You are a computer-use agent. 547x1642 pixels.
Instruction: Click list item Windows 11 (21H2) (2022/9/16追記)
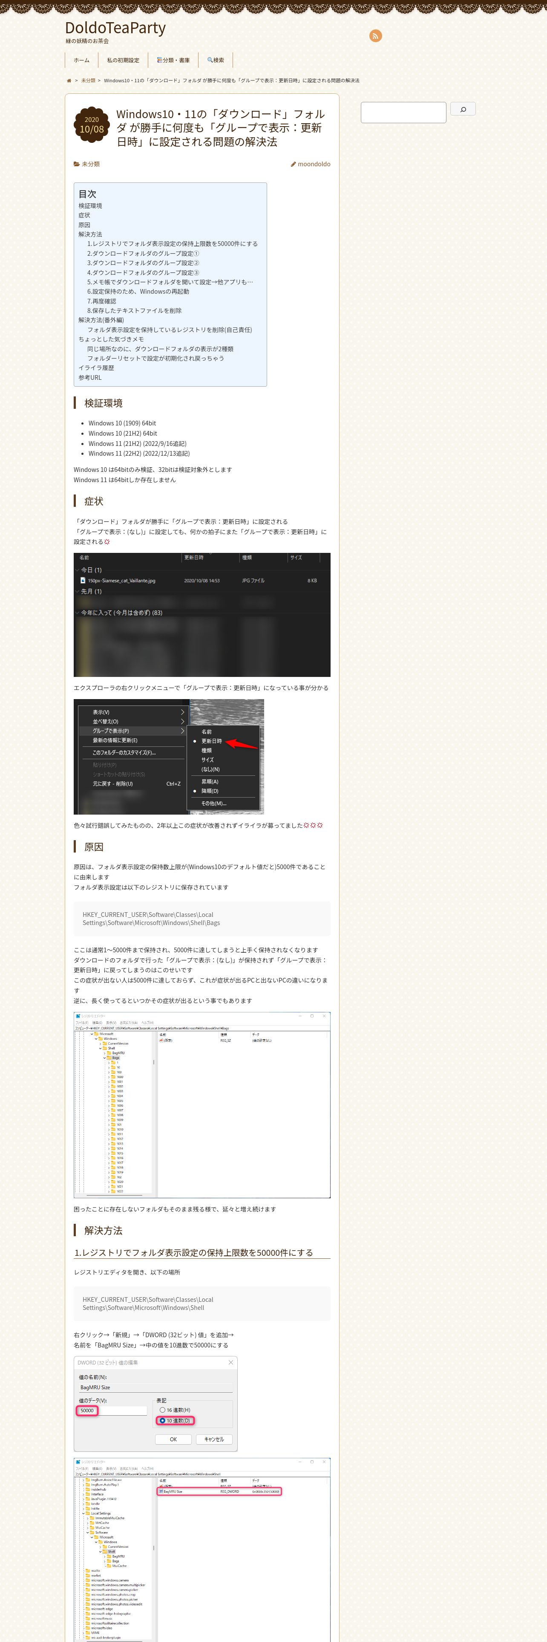coord(138,444)
